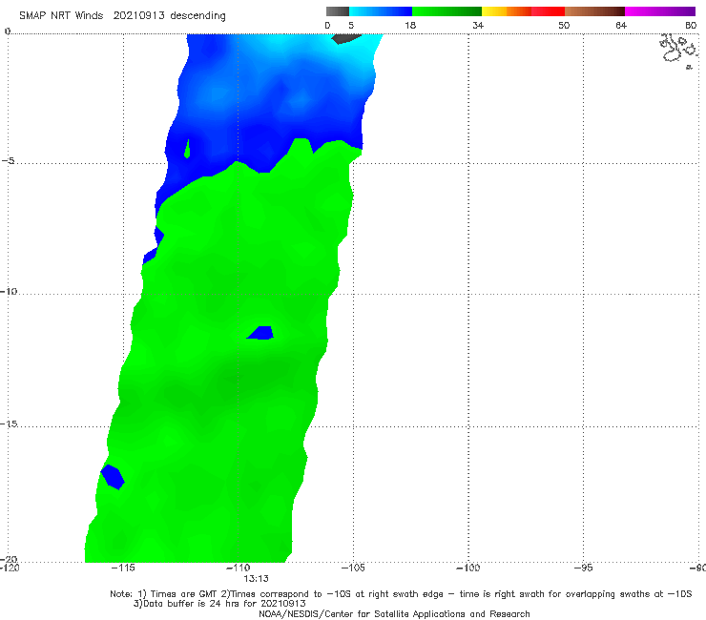Click the title text 'SMAP NRT Winds 20210913 descending'
Image resolution: width=706 pixels, height=620 pixels.
122,15
